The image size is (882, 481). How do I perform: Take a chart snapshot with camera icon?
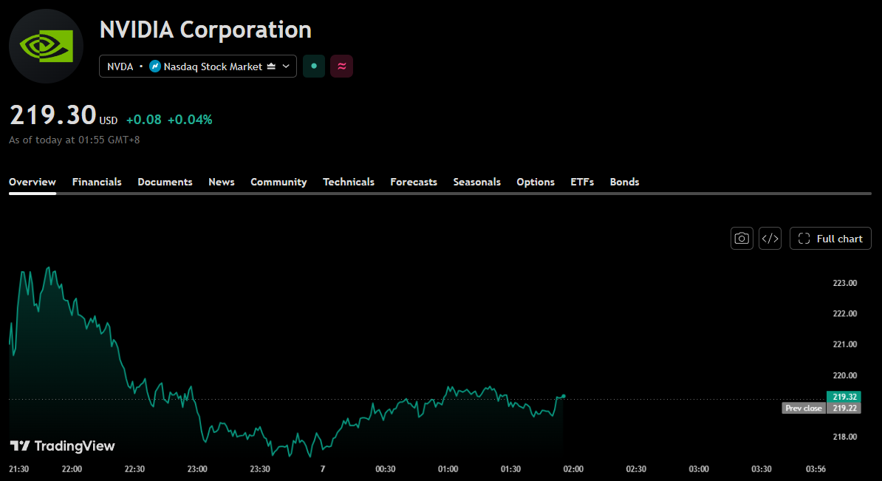pyautogui.click(x=742, y=239)
